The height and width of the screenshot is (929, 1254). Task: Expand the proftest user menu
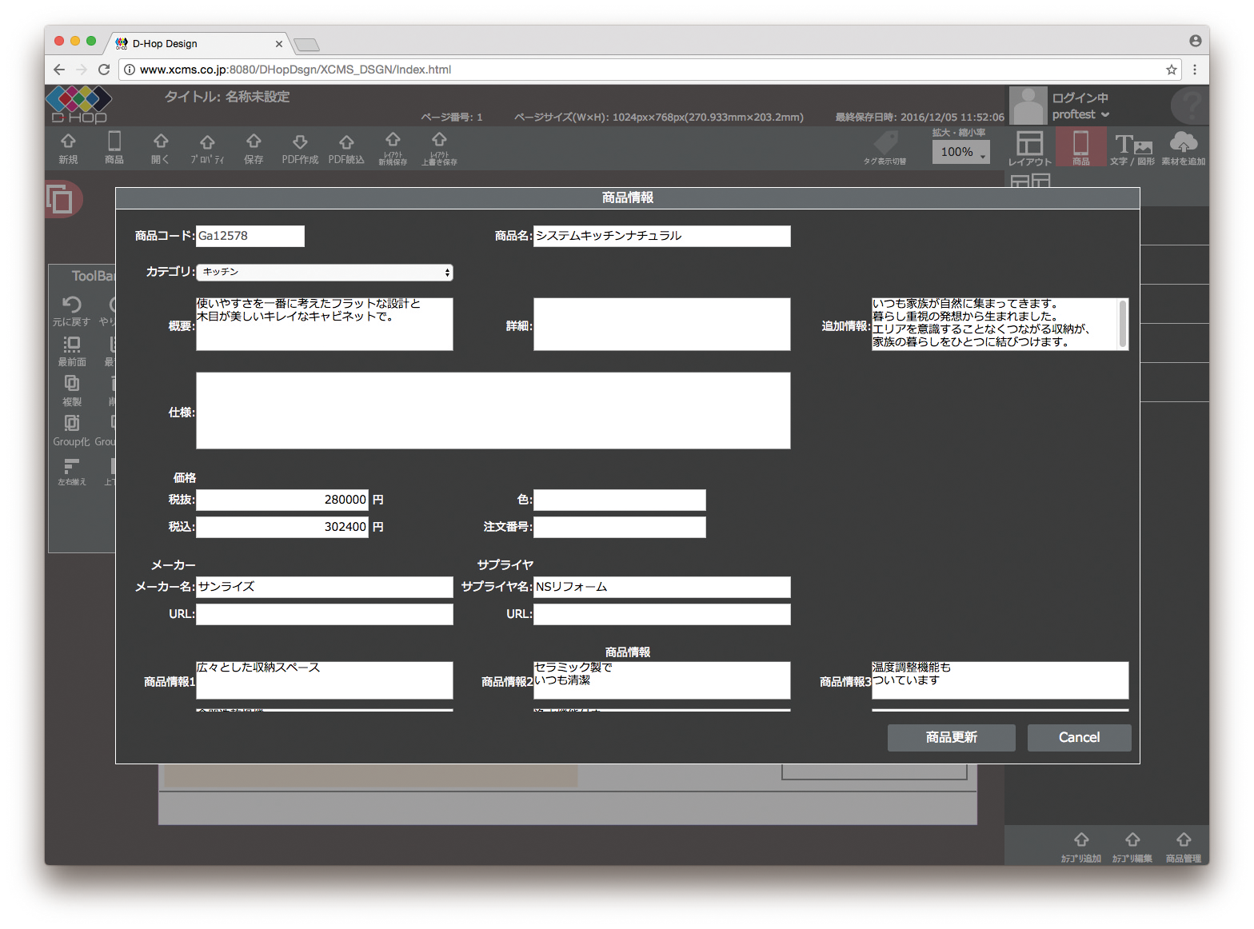coord(1080,115)
